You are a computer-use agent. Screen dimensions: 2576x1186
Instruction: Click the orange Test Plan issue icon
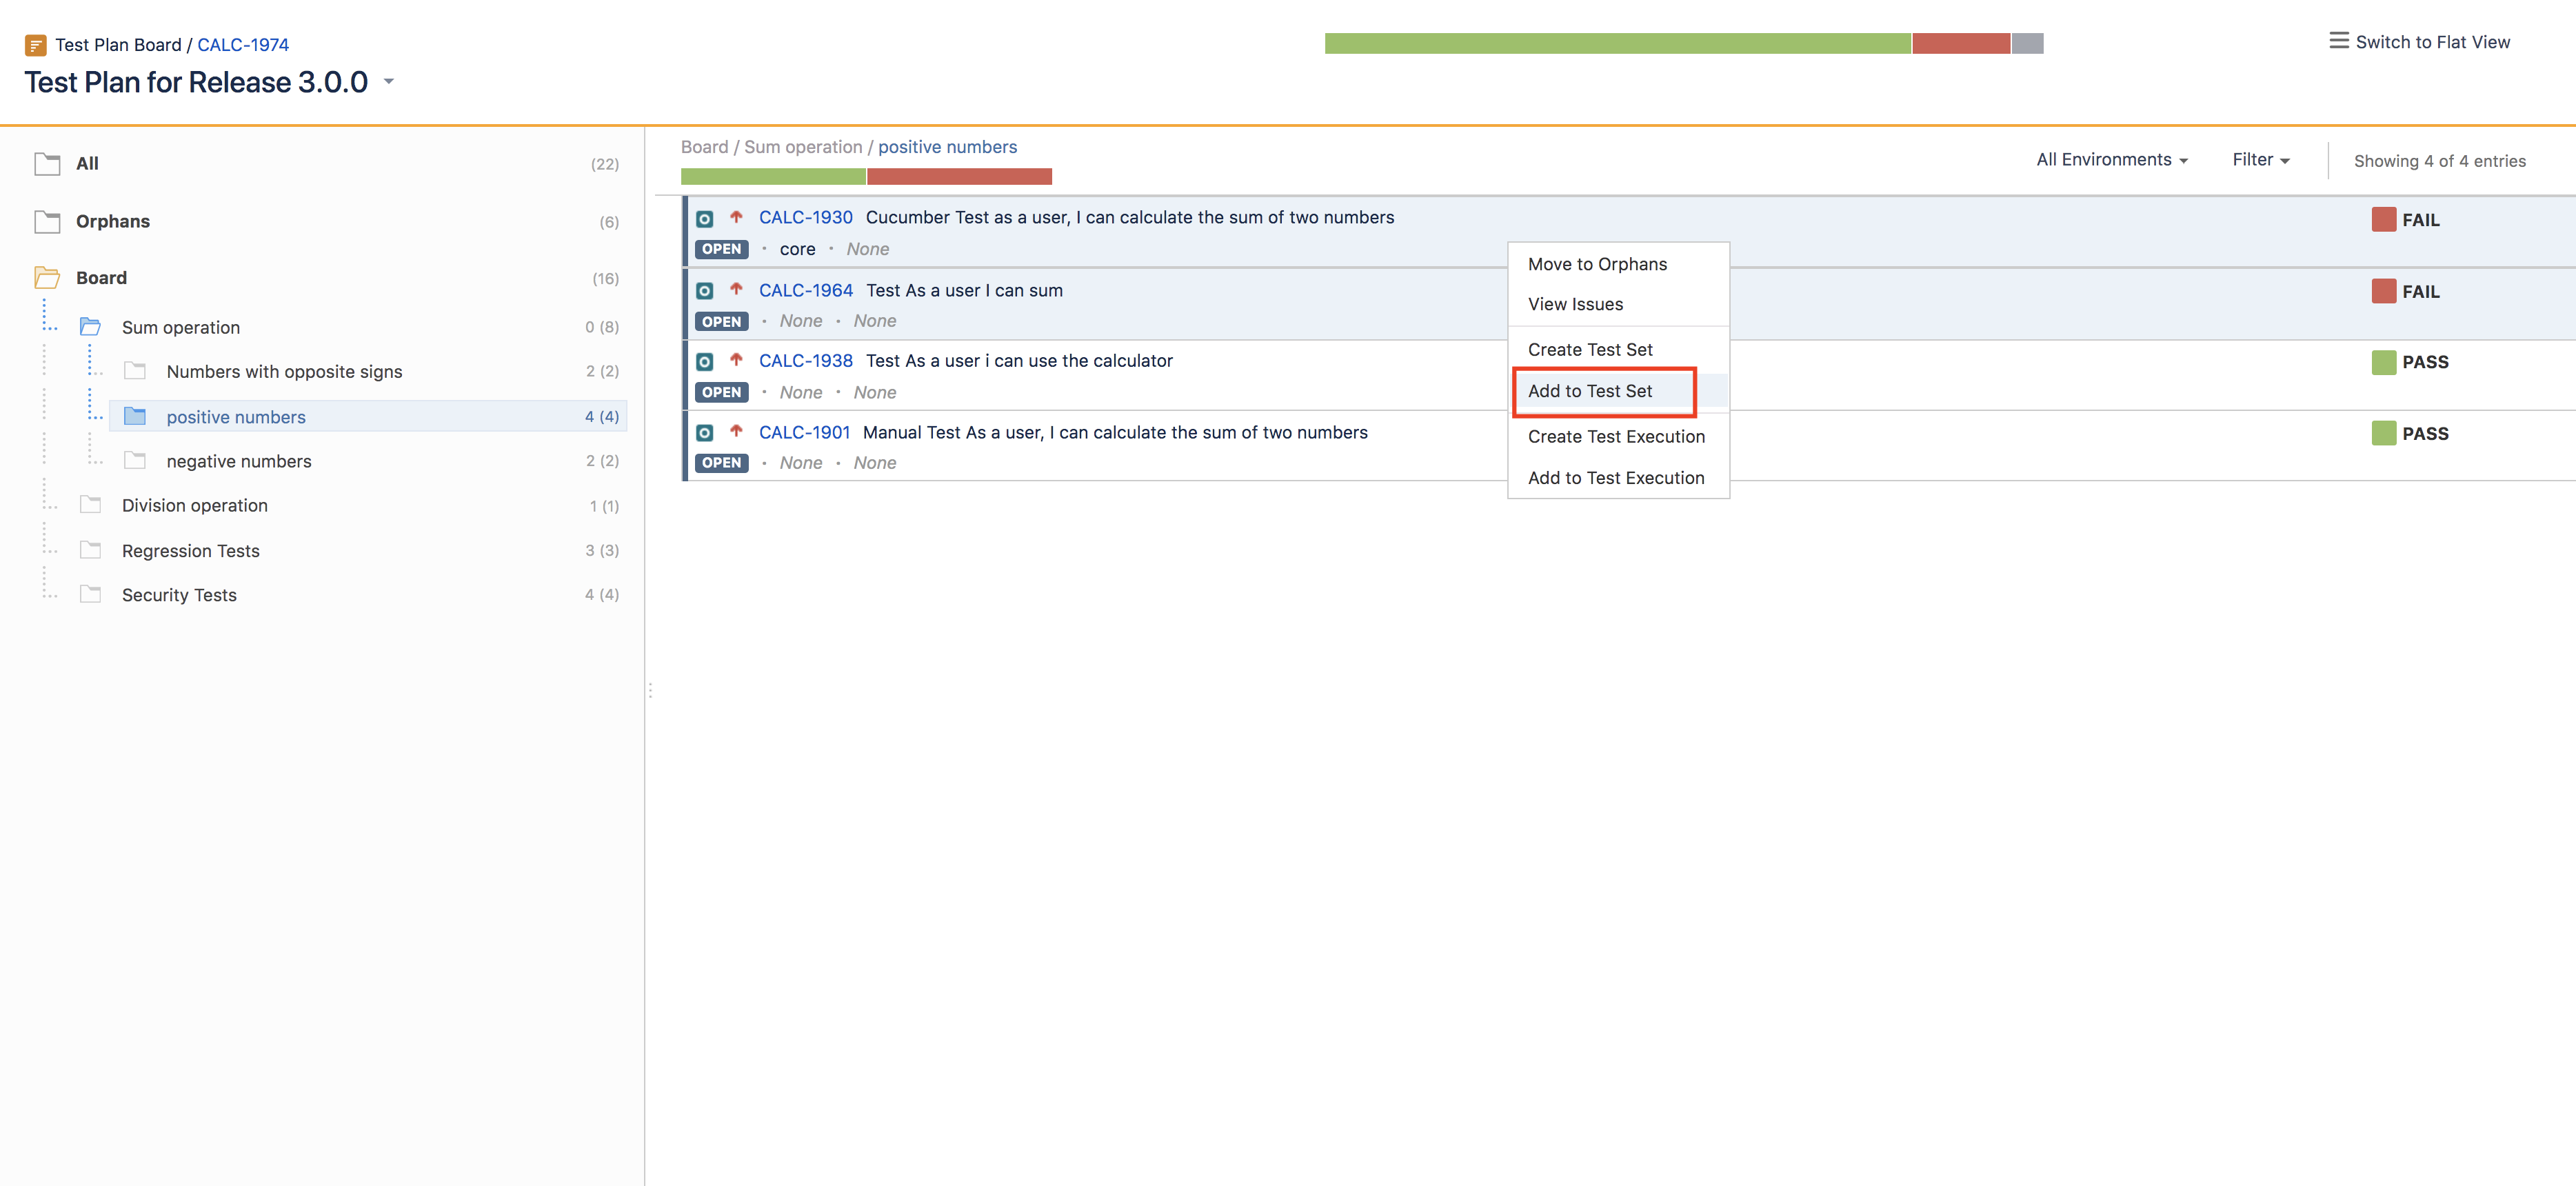point(35,45)
